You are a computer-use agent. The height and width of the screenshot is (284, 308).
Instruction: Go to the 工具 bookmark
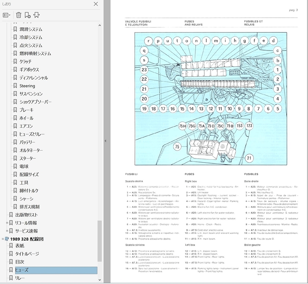click(x=24, y=183)
